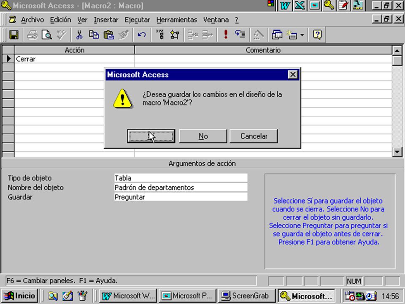Viewport: 405px width, 304px height.
Task: Open the Edición menu
Action: tap(60, 20)
